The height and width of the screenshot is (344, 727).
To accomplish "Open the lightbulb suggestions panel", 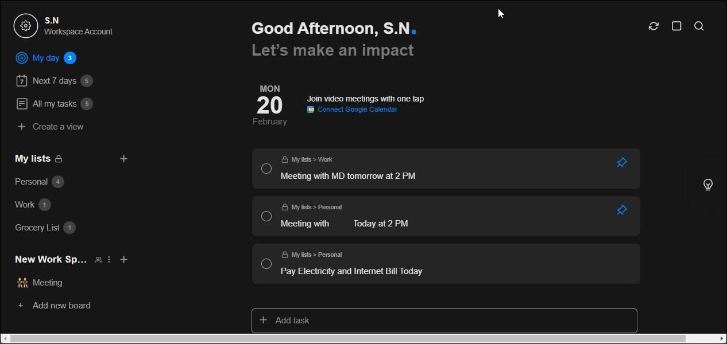I will [708, 185].
